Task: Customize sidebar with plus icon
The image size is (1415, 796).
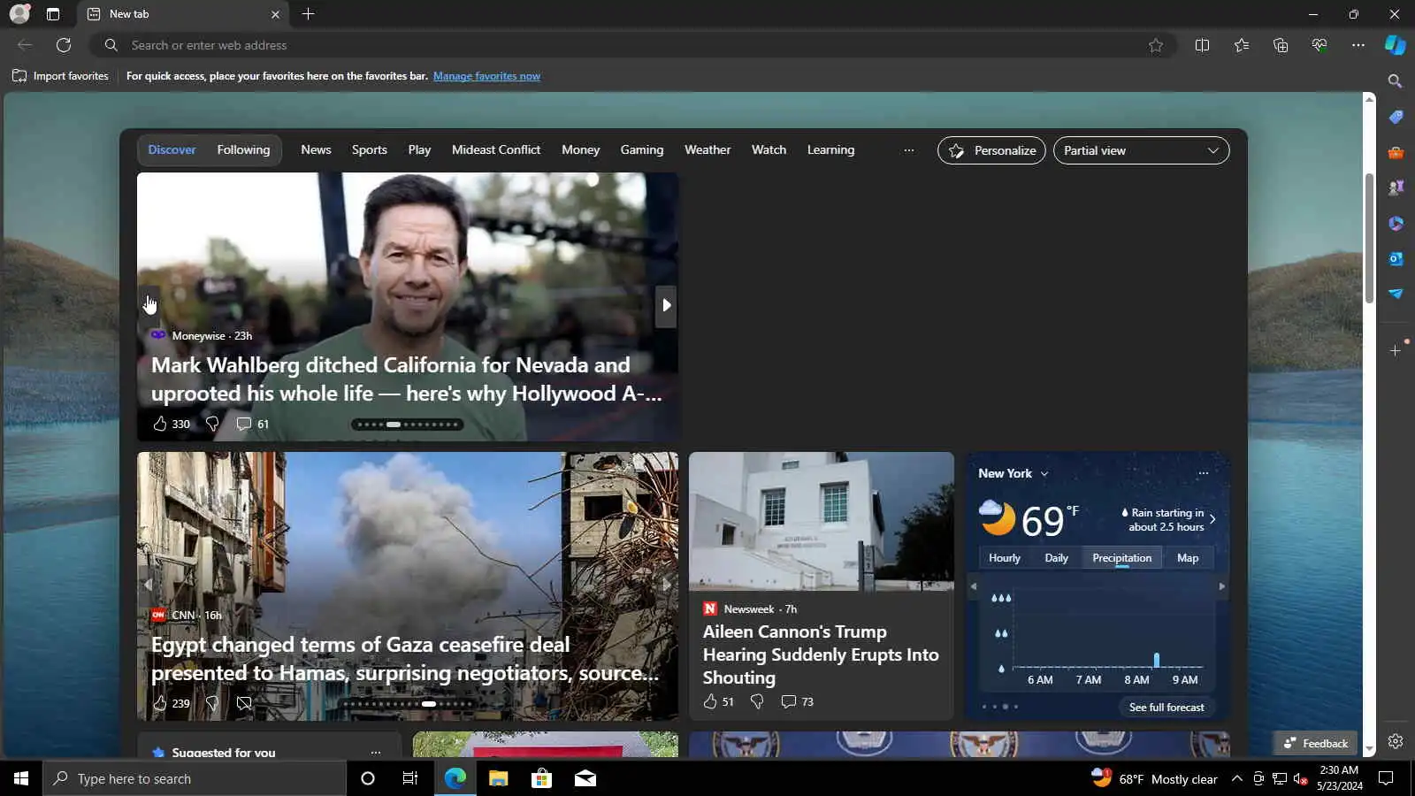Action: 1396,350
